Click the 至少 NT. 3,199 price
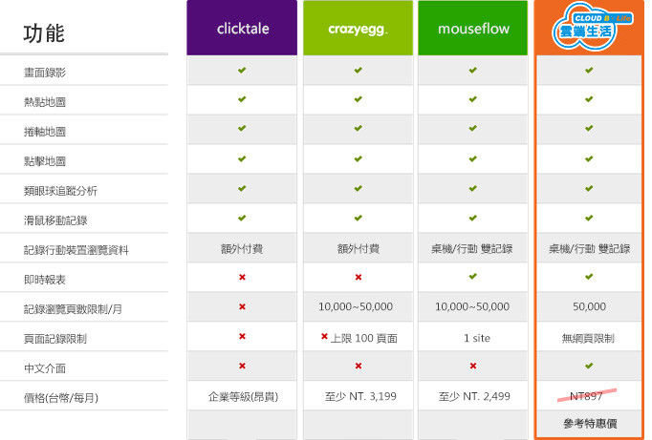652x440 pixels. point(360,396)
